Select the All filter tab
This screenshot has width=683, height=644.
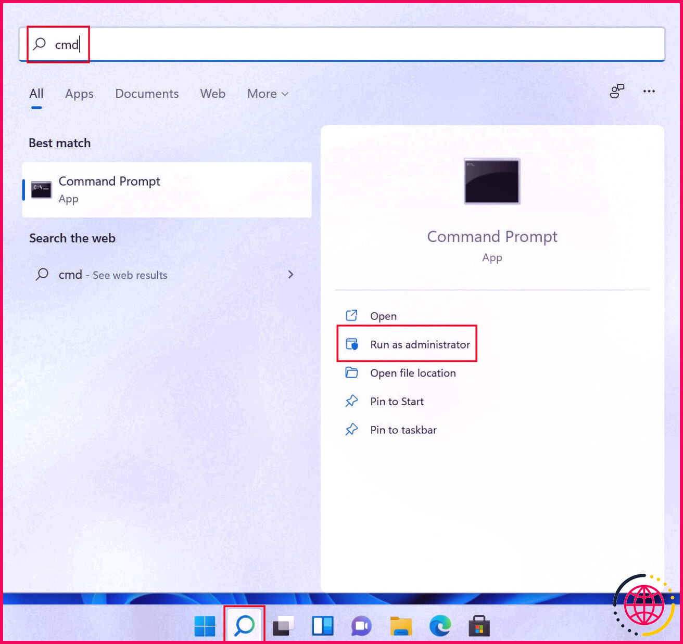[36, 94]
